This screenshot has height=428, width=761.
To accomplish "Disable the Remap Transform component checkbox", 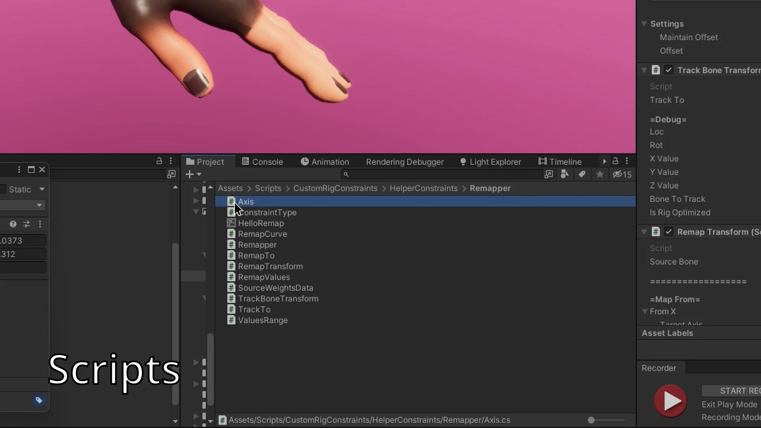I will [x=669, y=231].
